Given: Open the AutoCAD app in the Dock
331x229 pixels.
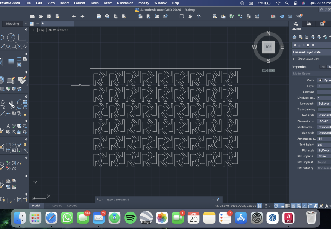Looking at the screenshot, I should 288,218.
